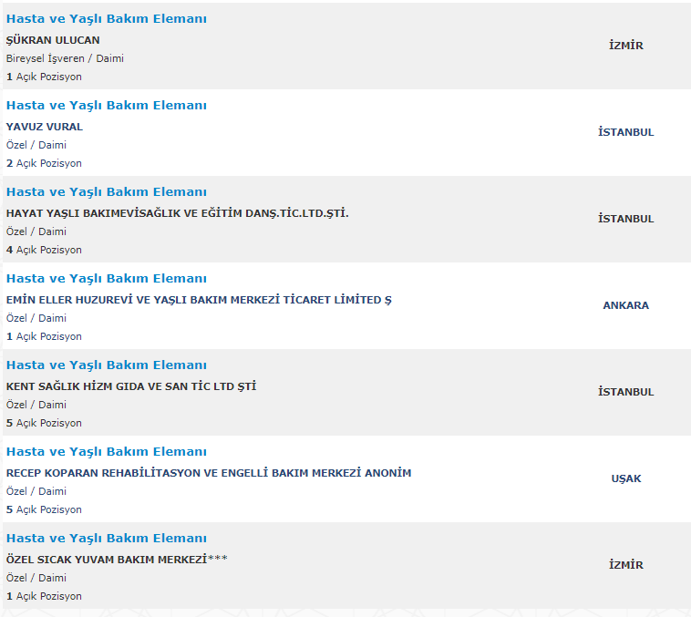Image resolution: width=691 pixels, height=617 pixels.
Task: Click 'Bireysel İşveren / Daimi' text
Action: 65,58
